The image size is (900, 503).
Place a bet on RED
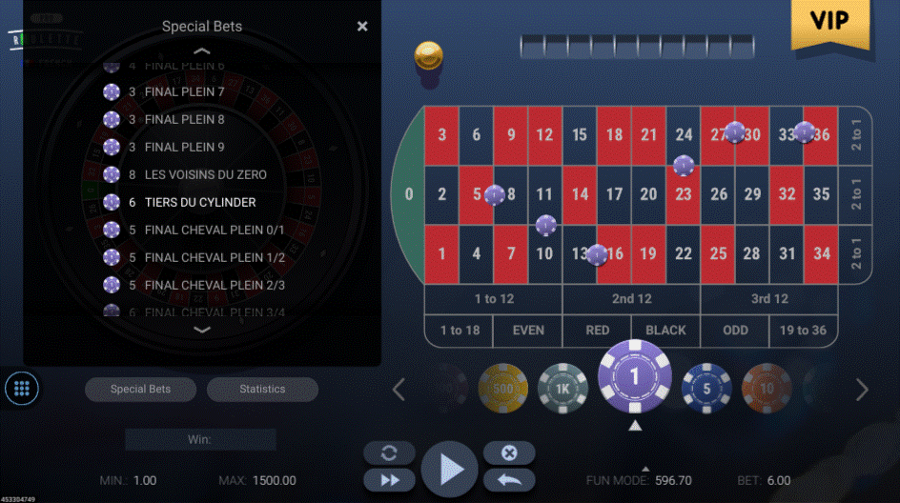597,331
